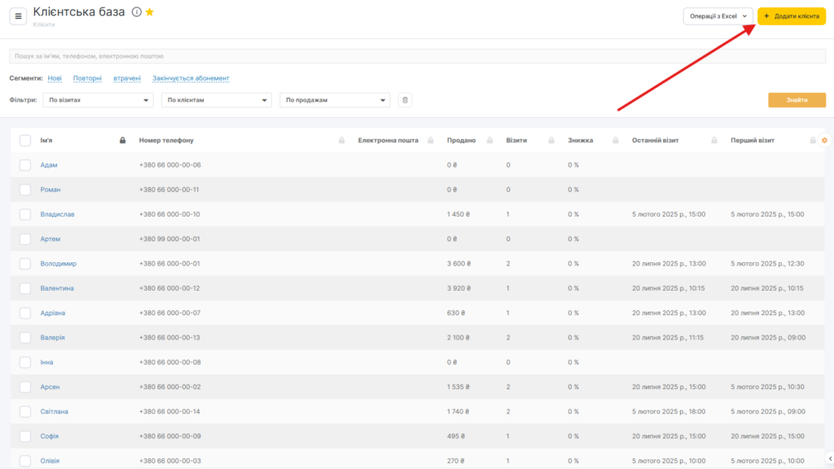Viewport: 834px width, 469px height.
Task: Expand the По візитах filter dropdown
Action: point(98,100)
